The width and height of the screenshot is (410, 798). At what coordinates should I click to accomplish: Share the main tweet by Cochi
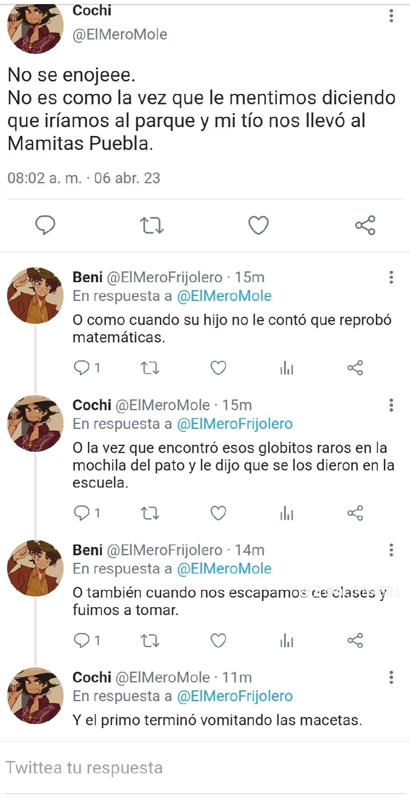click(365, 225)
